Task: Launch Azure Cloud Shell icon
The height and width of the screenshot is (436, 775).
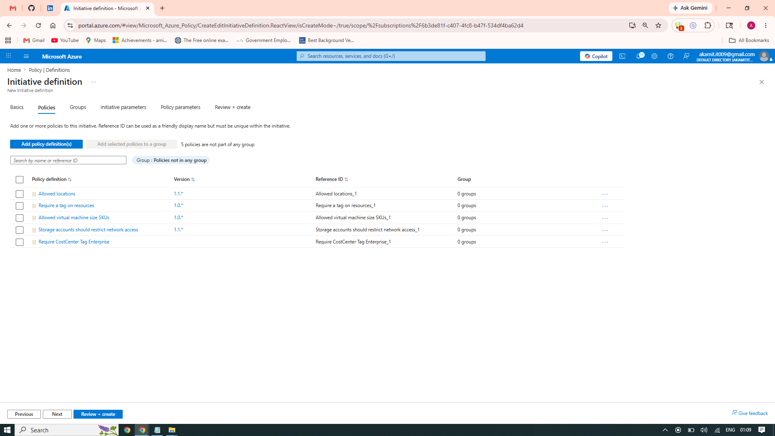Action: click(622, 56)
